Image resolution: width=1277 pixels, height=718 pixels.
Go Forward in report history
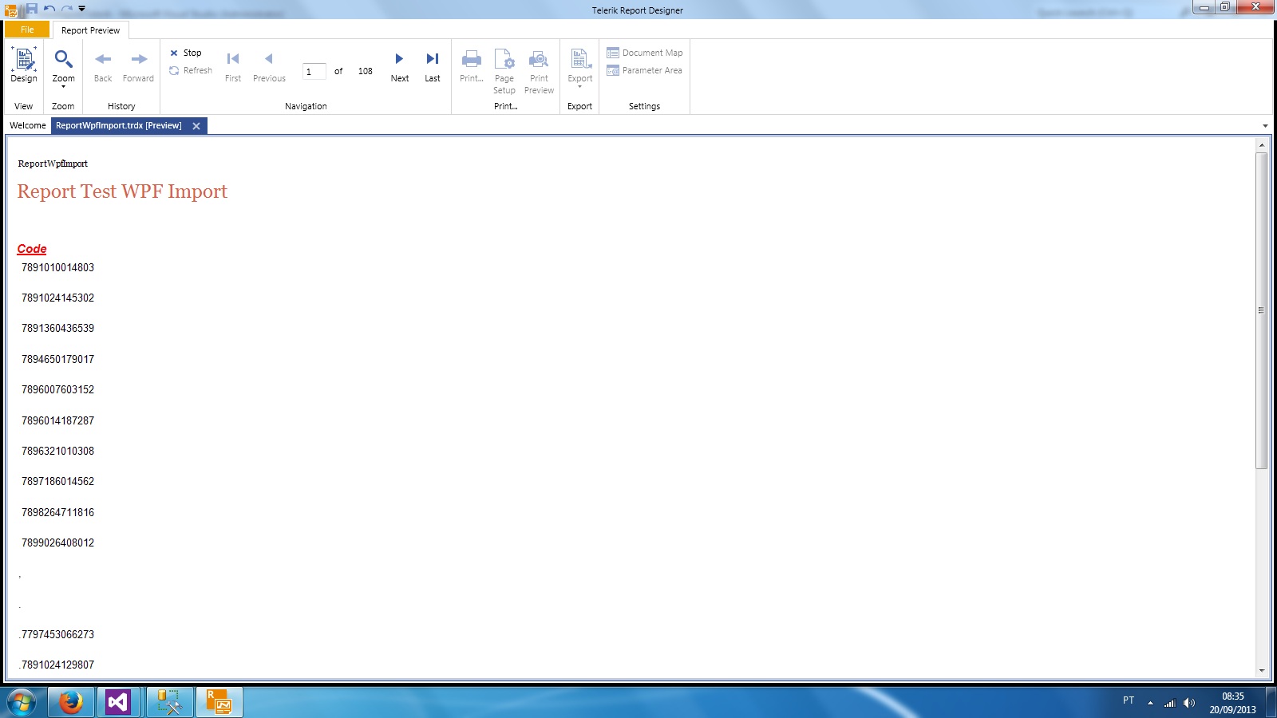tap(138, 66)
